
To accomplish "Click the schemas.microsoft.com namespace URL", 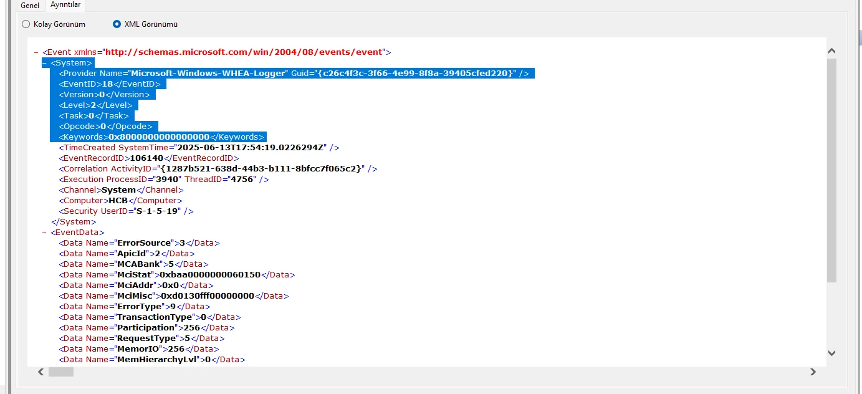I will coord(244,52).
